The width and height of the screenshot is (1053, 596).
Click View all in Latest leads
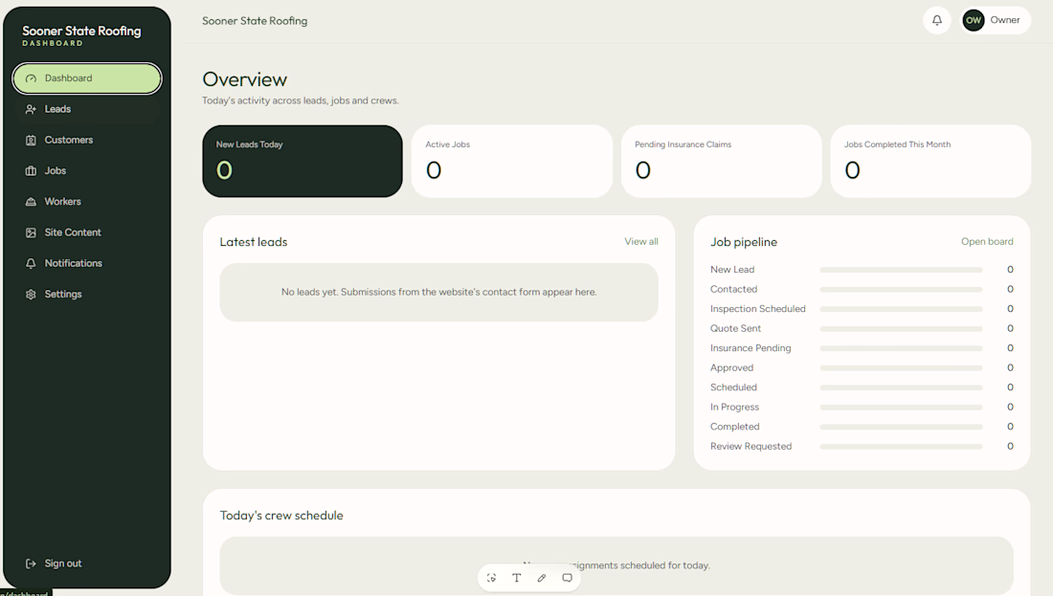click(x=641, y=242)
